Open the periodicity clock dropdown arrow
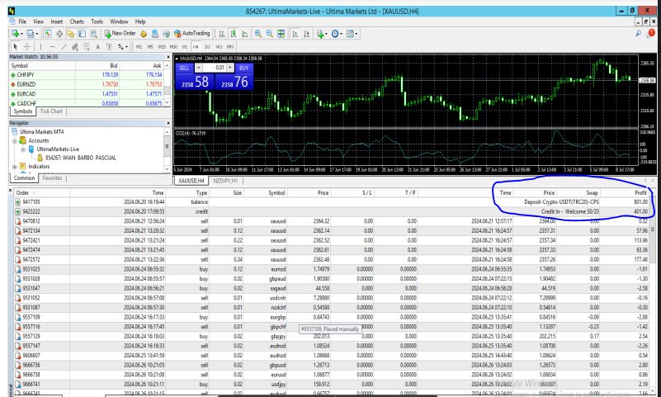661x397 pixels. tap(341, 34)
